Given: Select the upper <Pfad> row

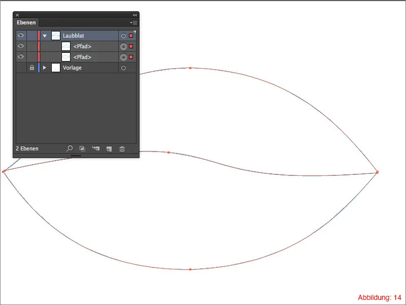Looking at the screenshot, I should point(76,46).
